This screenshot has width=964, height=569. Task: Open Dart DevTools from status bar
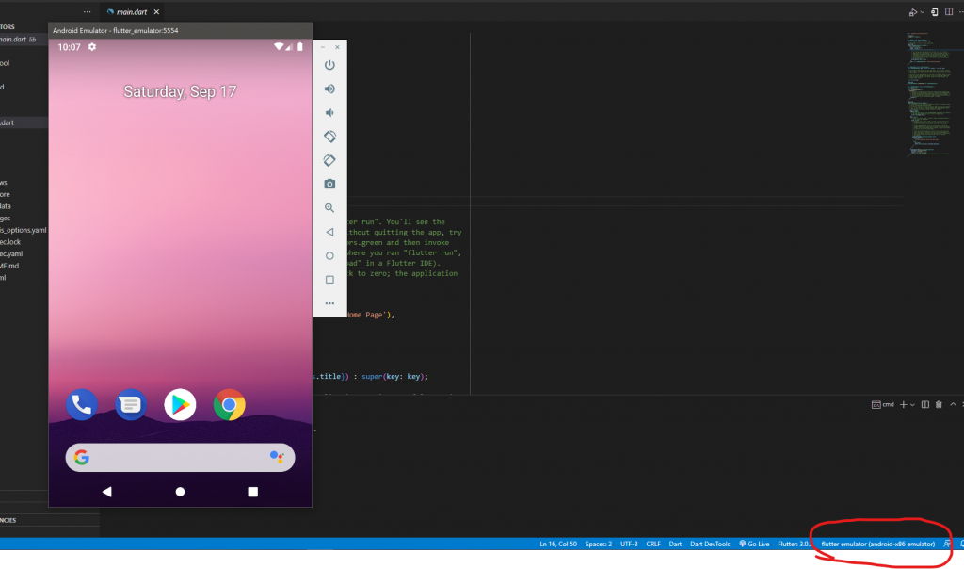click(x=710, y=544)
